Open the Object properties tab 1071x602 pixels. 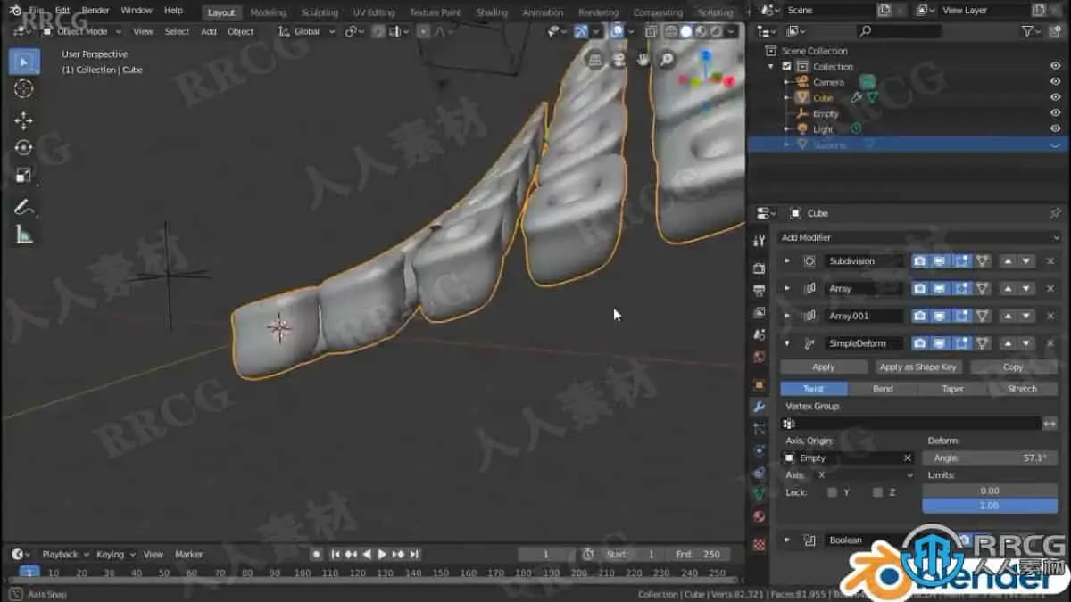[x=759, y=384]
